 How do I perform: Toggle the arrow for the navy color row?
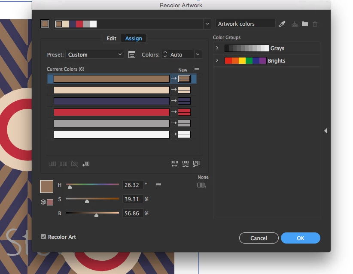coord(174,101)
